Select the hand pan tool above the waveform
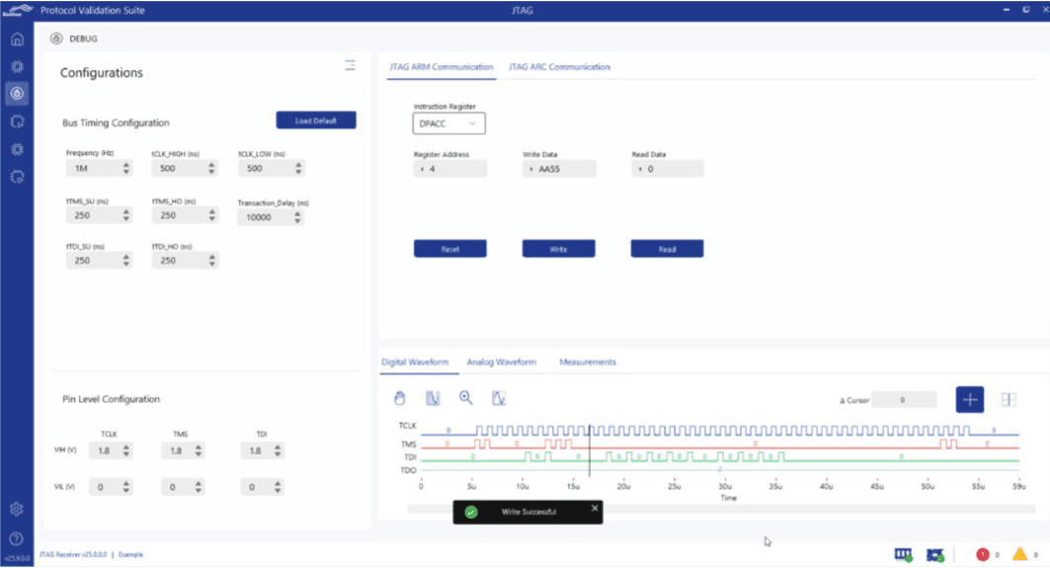The width and height of the screenshot is (1050, 568). pyautogui.click(x=400, y=398)
